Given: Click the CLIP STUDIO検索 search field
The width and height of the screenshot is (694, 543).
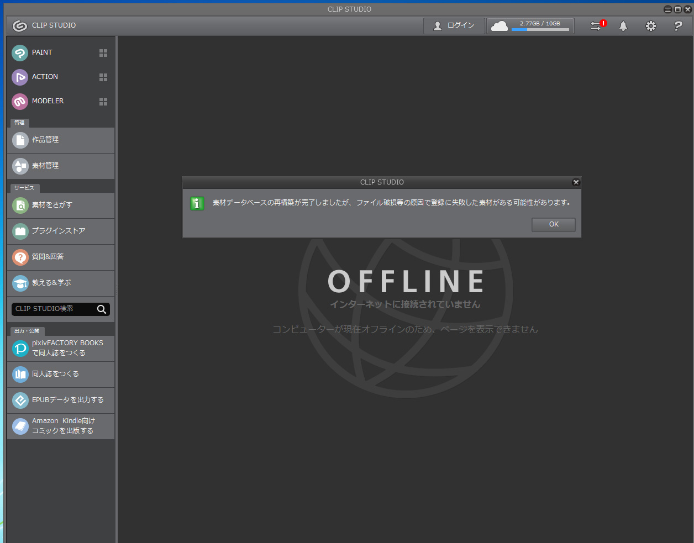Looking at the screenshot, I should [x=54, y=309].
